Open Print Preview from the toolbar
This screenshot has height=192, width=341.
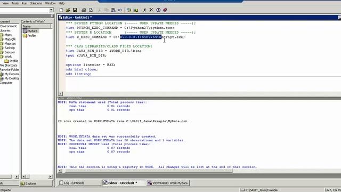point(91,10)
